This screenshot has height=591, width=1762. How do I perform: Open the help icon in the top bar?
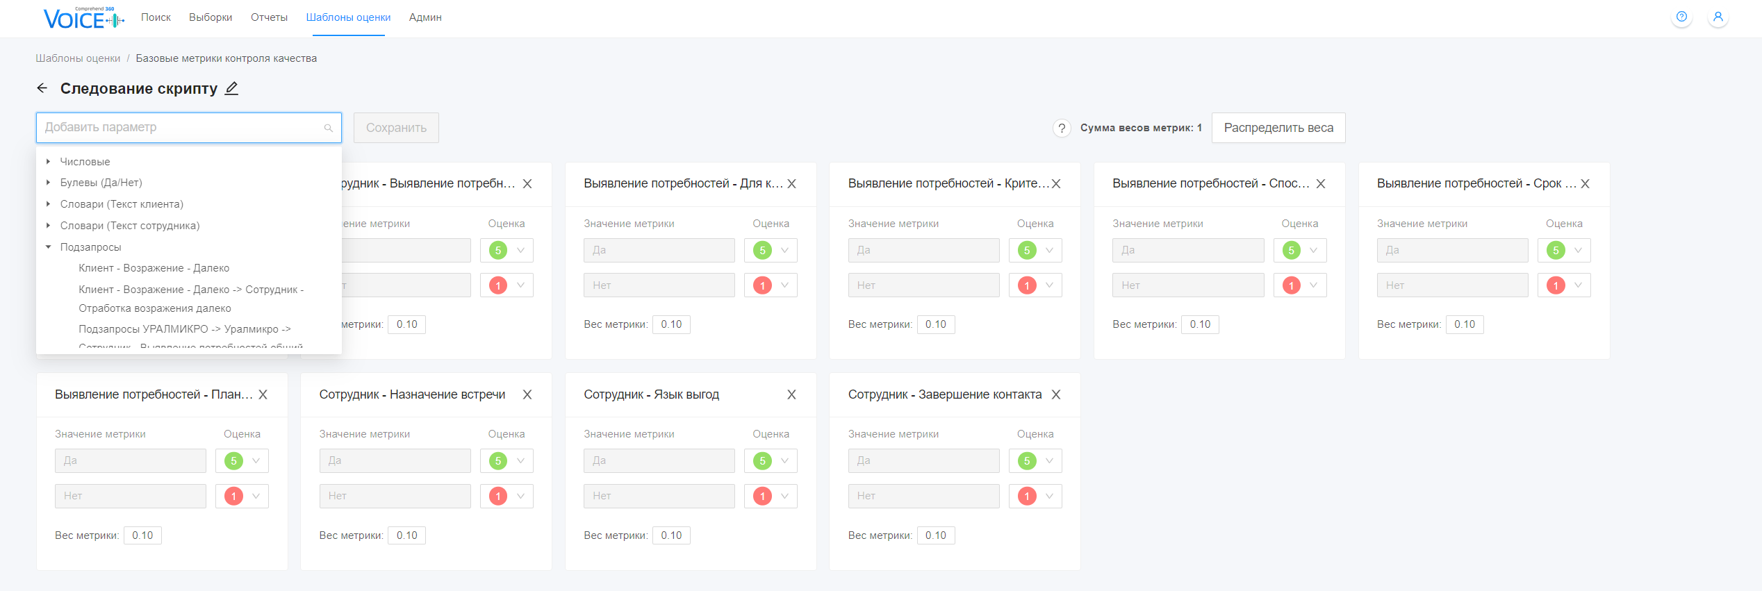1681,17
